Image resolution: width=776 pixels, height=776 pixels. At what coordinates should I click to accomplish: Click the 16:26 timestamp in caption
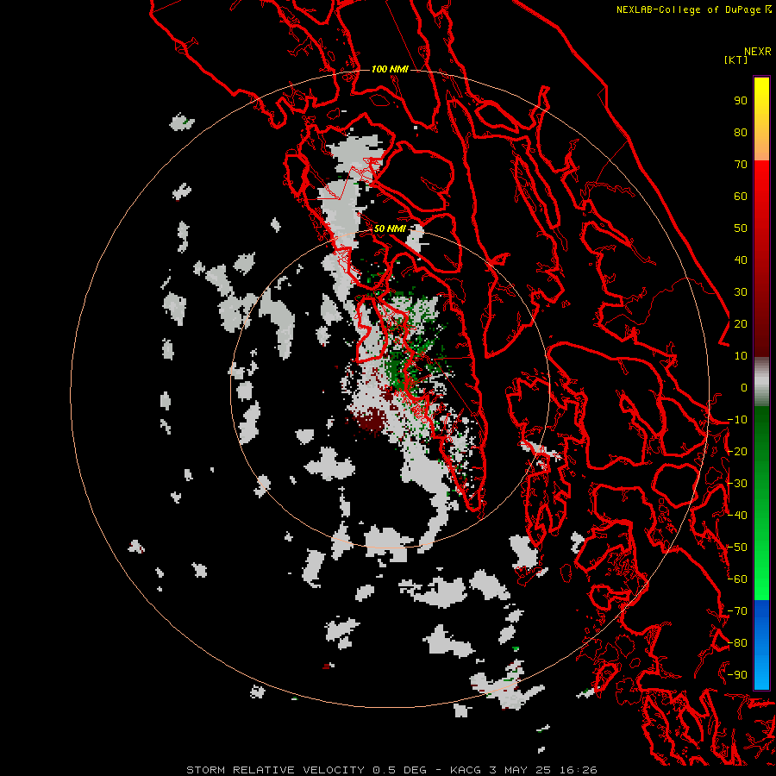(579, 770)
